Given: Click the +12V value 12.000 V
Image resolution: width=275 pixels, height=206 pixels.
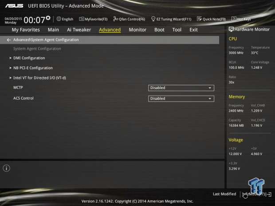Looking at the screenshot, I should 235,154.
